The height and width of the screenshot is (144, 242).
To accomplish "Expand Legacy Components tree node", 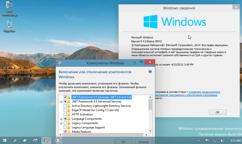I will 61,123.
